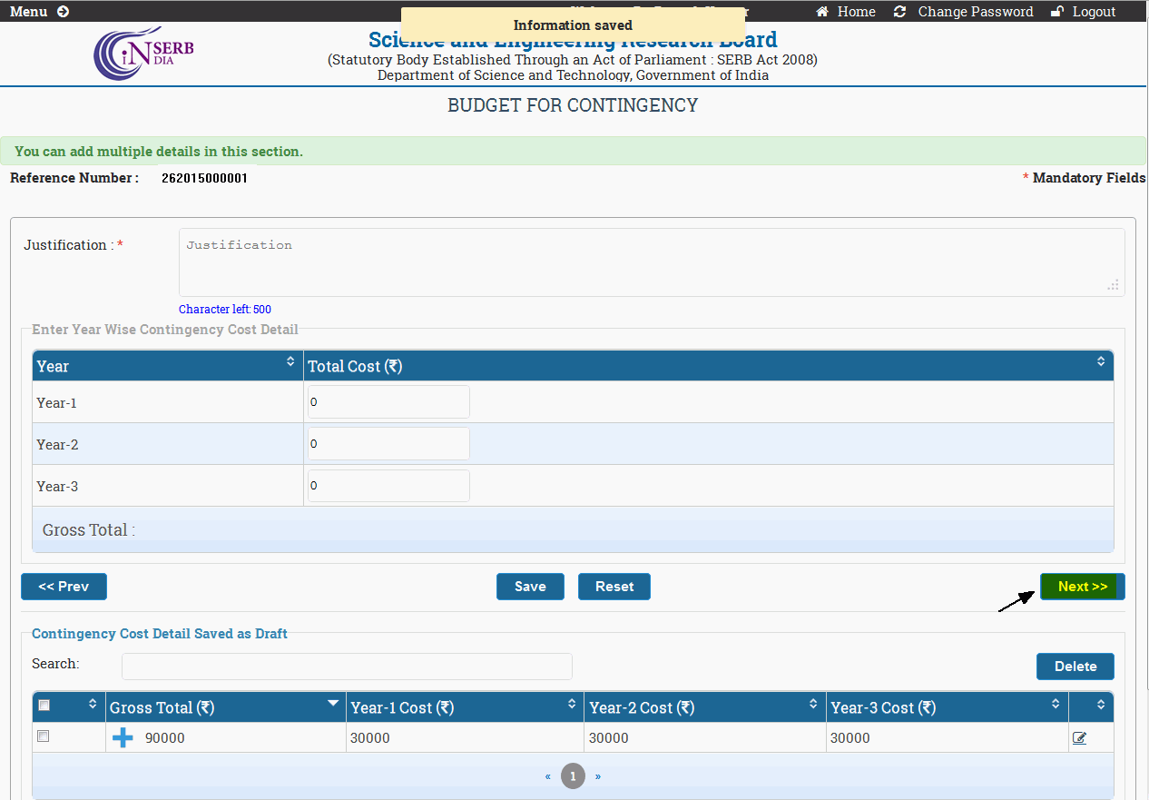Click the Delete button above the draft table

coord(1075,667)
